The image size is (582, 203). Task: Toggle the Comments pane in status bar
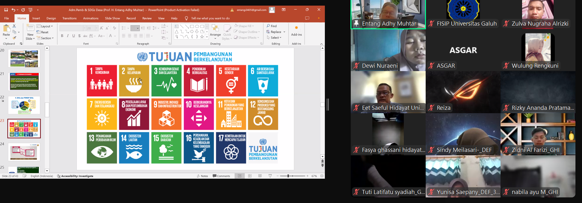click(x=221, y=176)
